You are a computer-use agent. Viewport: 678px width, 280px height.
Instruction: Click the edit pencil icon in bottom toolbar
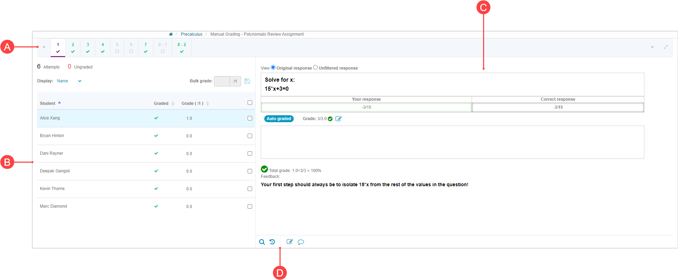[x=290, y=242]
